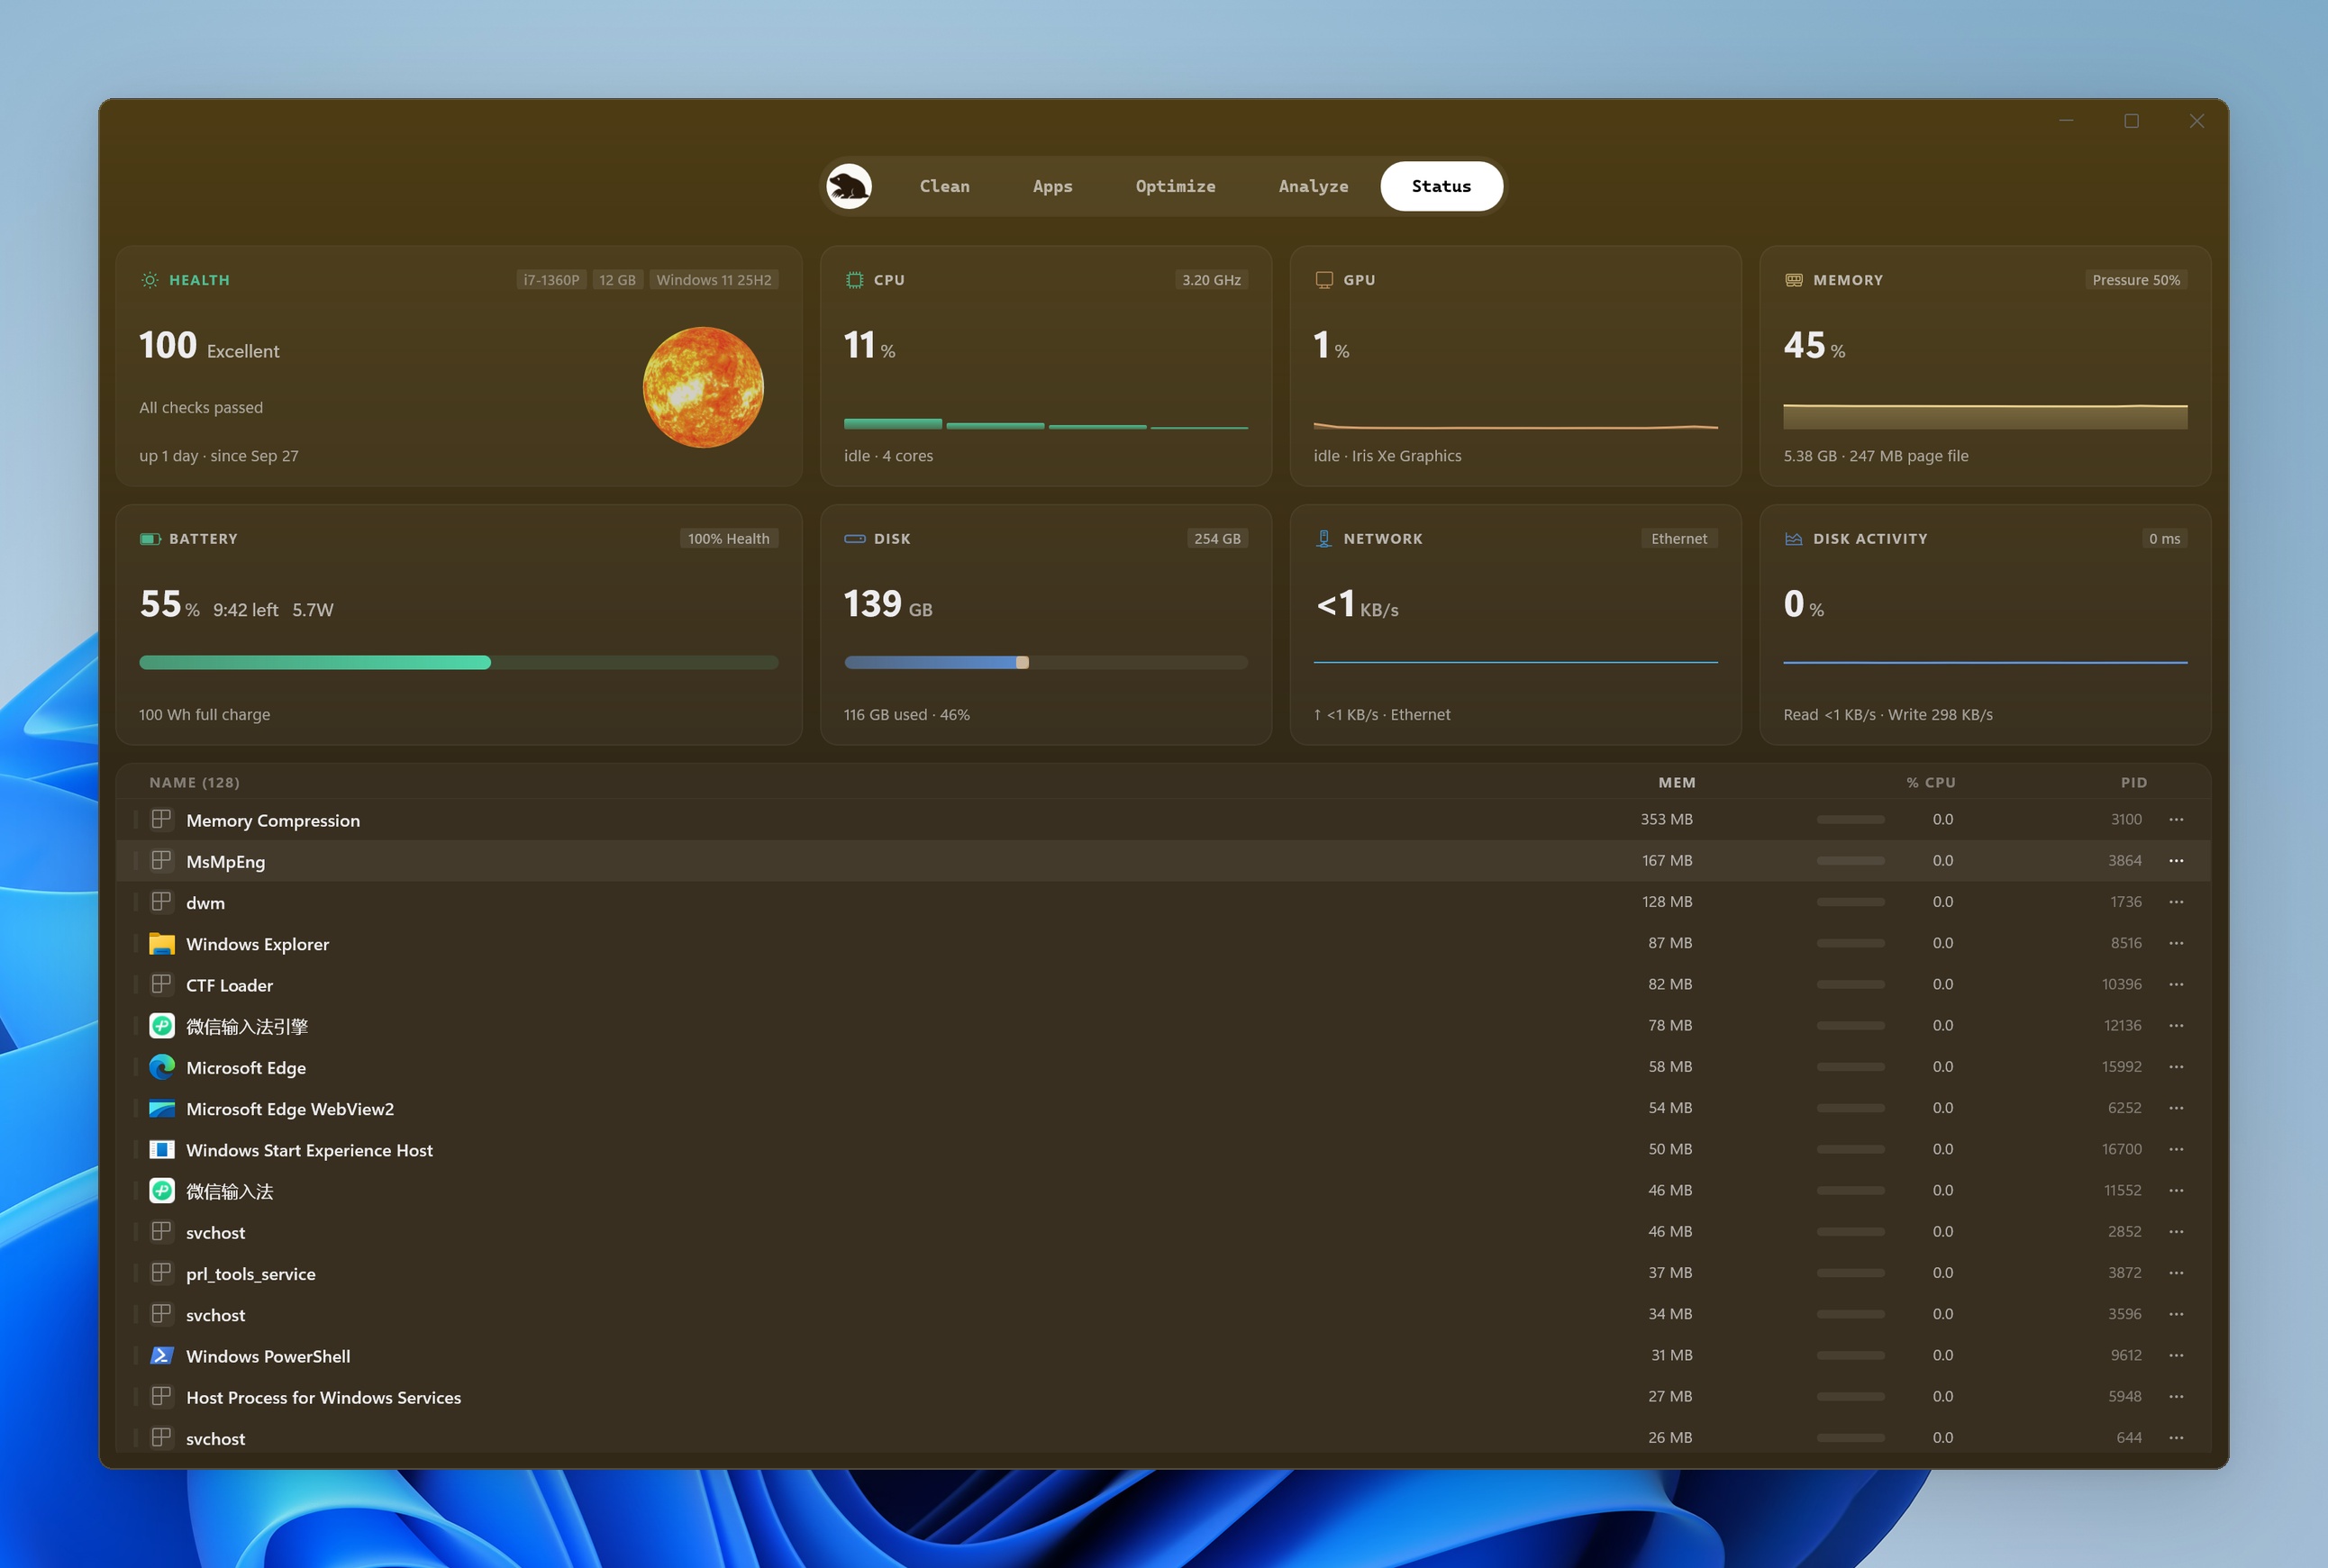
Task: Open more options for Memory Compression
Action: tap(2176, 820)
